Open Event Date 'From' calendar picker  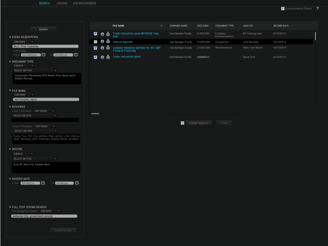tap(43, 55)
